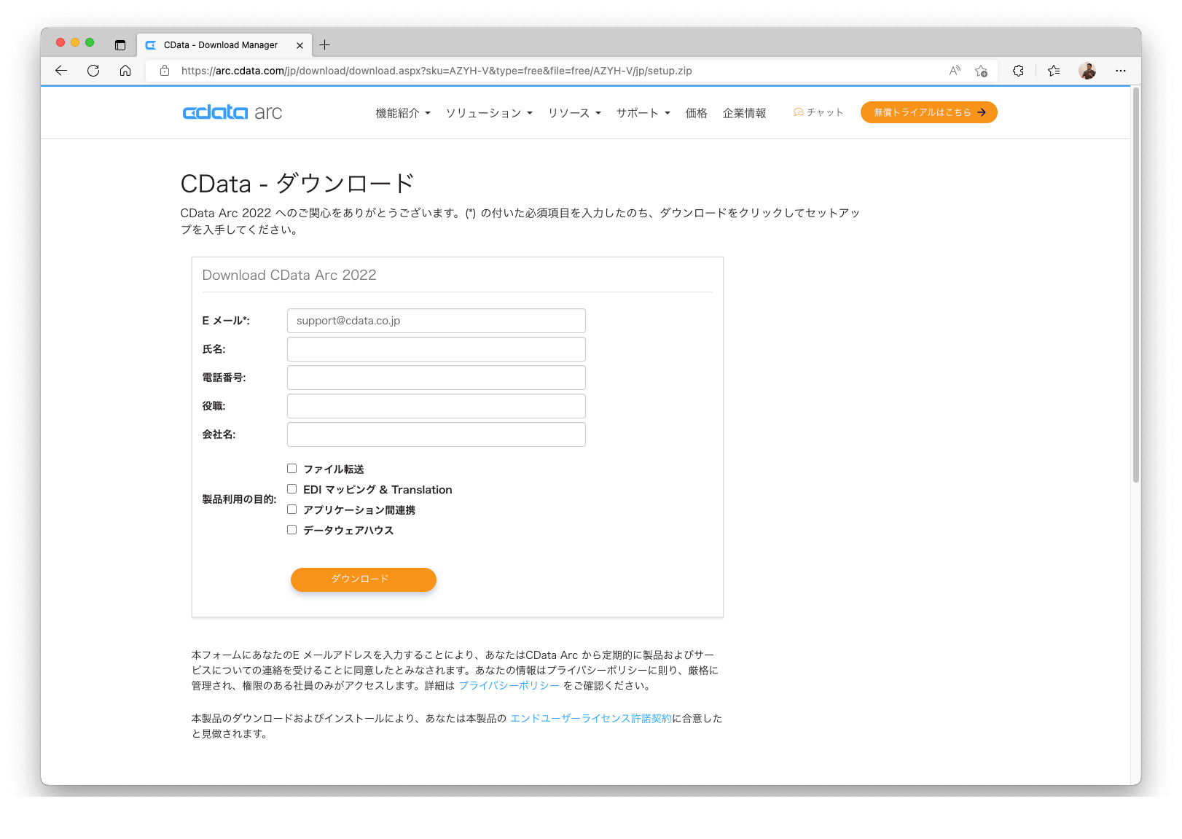
Task: Click the orange ダウンロード button
Action: 363,580
